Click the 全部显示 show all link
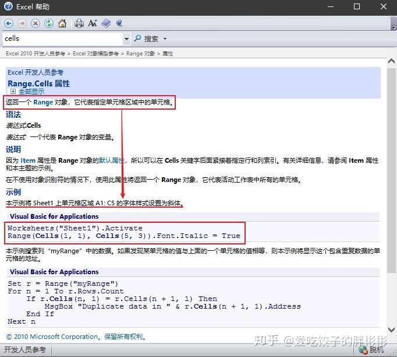Screen dimensions: 397x357 (x=31, y=92)
